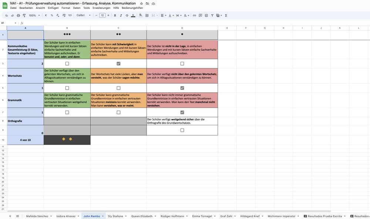This screenshot has width=370, height=219.
Task: Open the Calibri font dropdown
Action: pos(83,15)
